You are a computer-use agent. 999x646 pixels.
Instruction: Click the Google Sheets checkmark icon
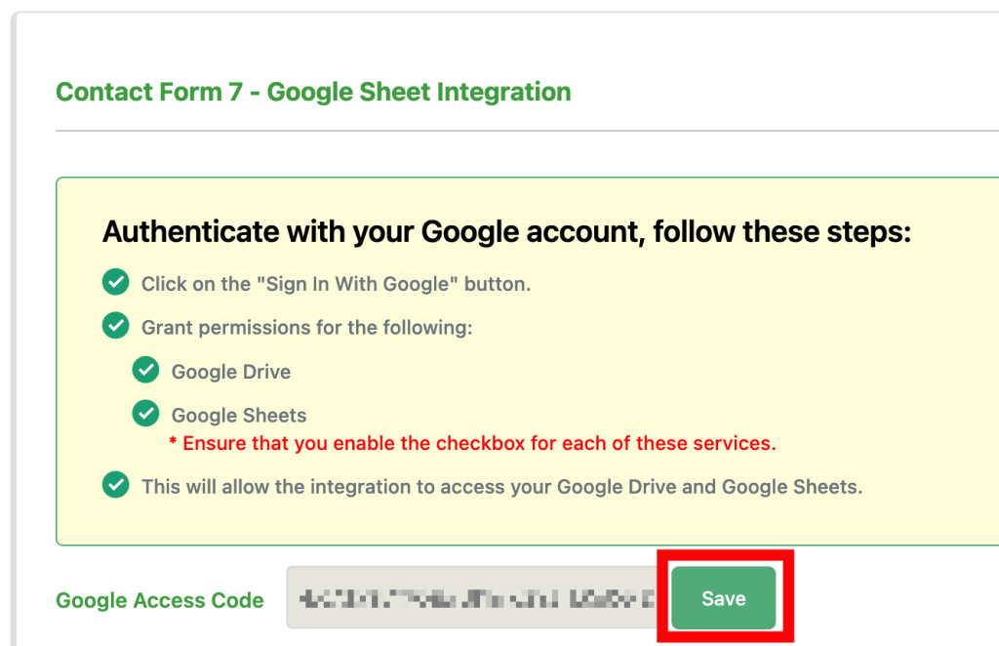[145, 414]
